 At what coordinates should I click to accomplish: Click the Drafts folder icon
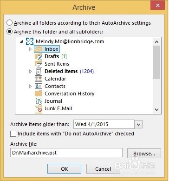[39, 56]
